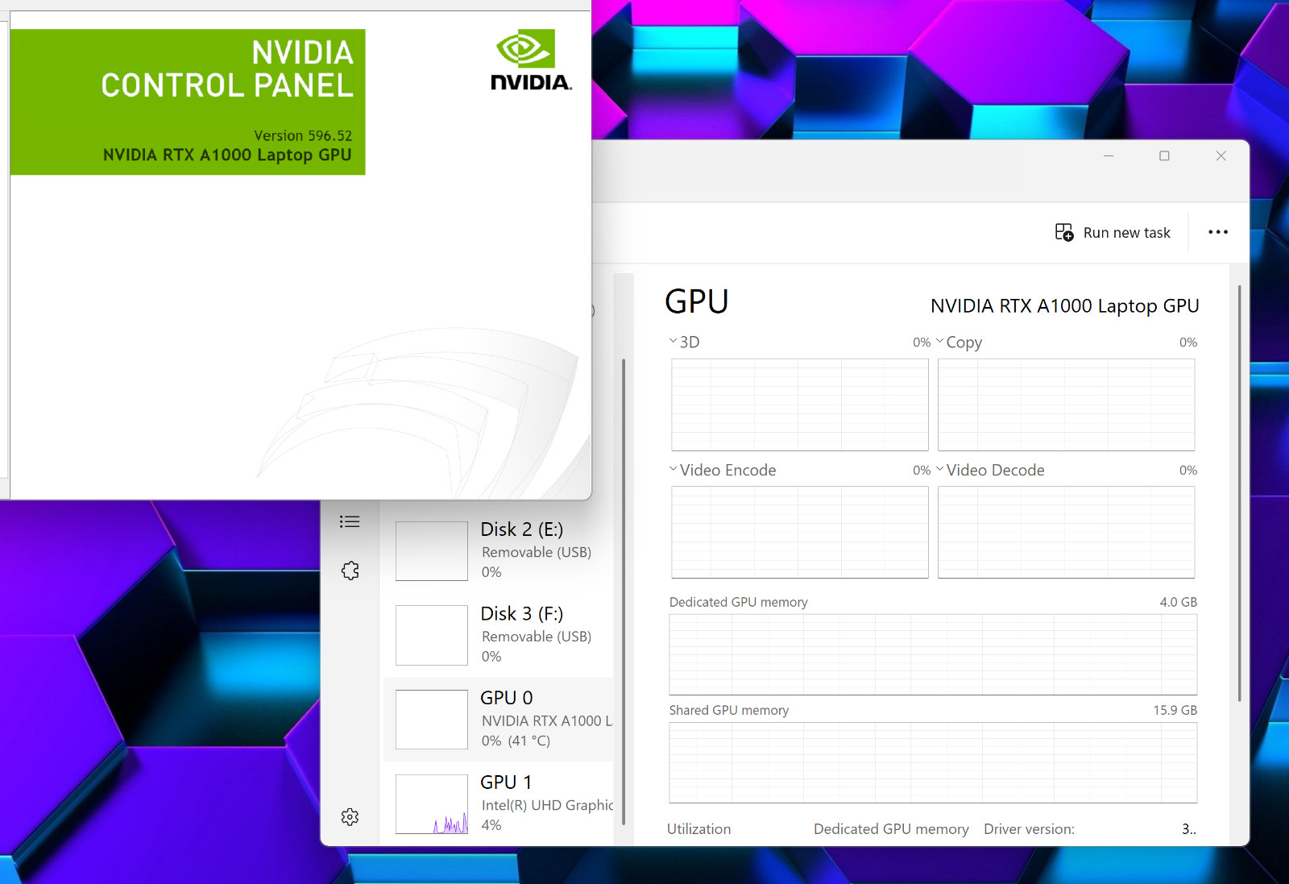Click the Video Decode utilization graph
This screenshot has height=884, width=1289.
(1067, 532)
